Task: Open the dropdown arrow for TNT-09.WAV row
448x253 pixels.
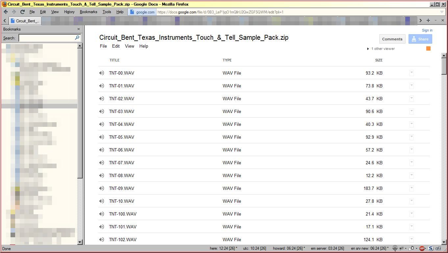Action: (x=411, y=188)
